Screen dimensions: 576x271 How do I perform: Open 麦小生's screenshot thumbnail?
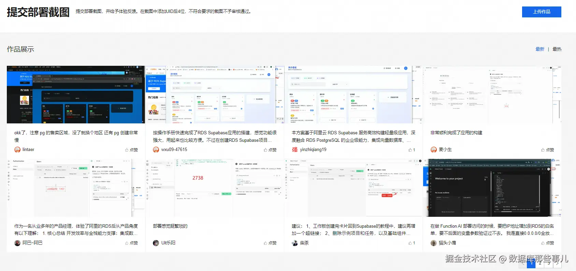tap(492, 94)
